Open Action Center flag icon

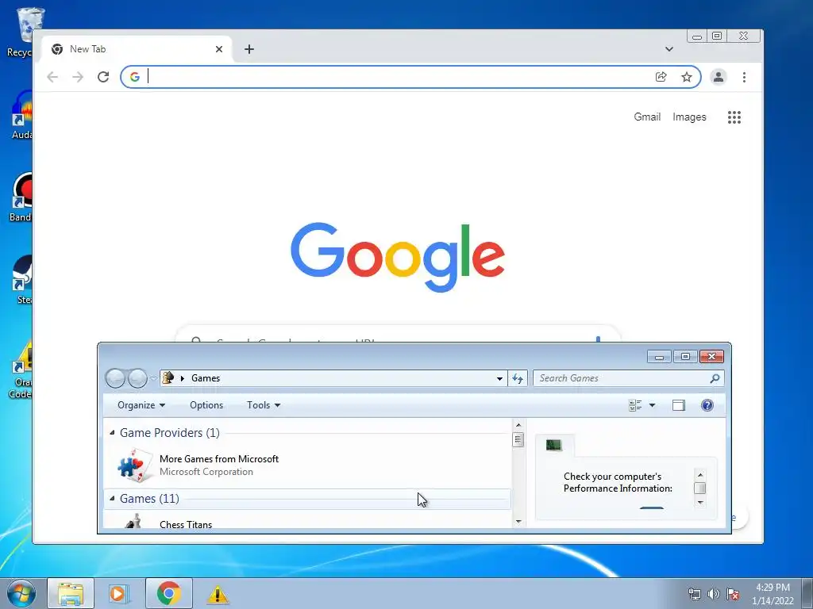(x=733, y=594)
